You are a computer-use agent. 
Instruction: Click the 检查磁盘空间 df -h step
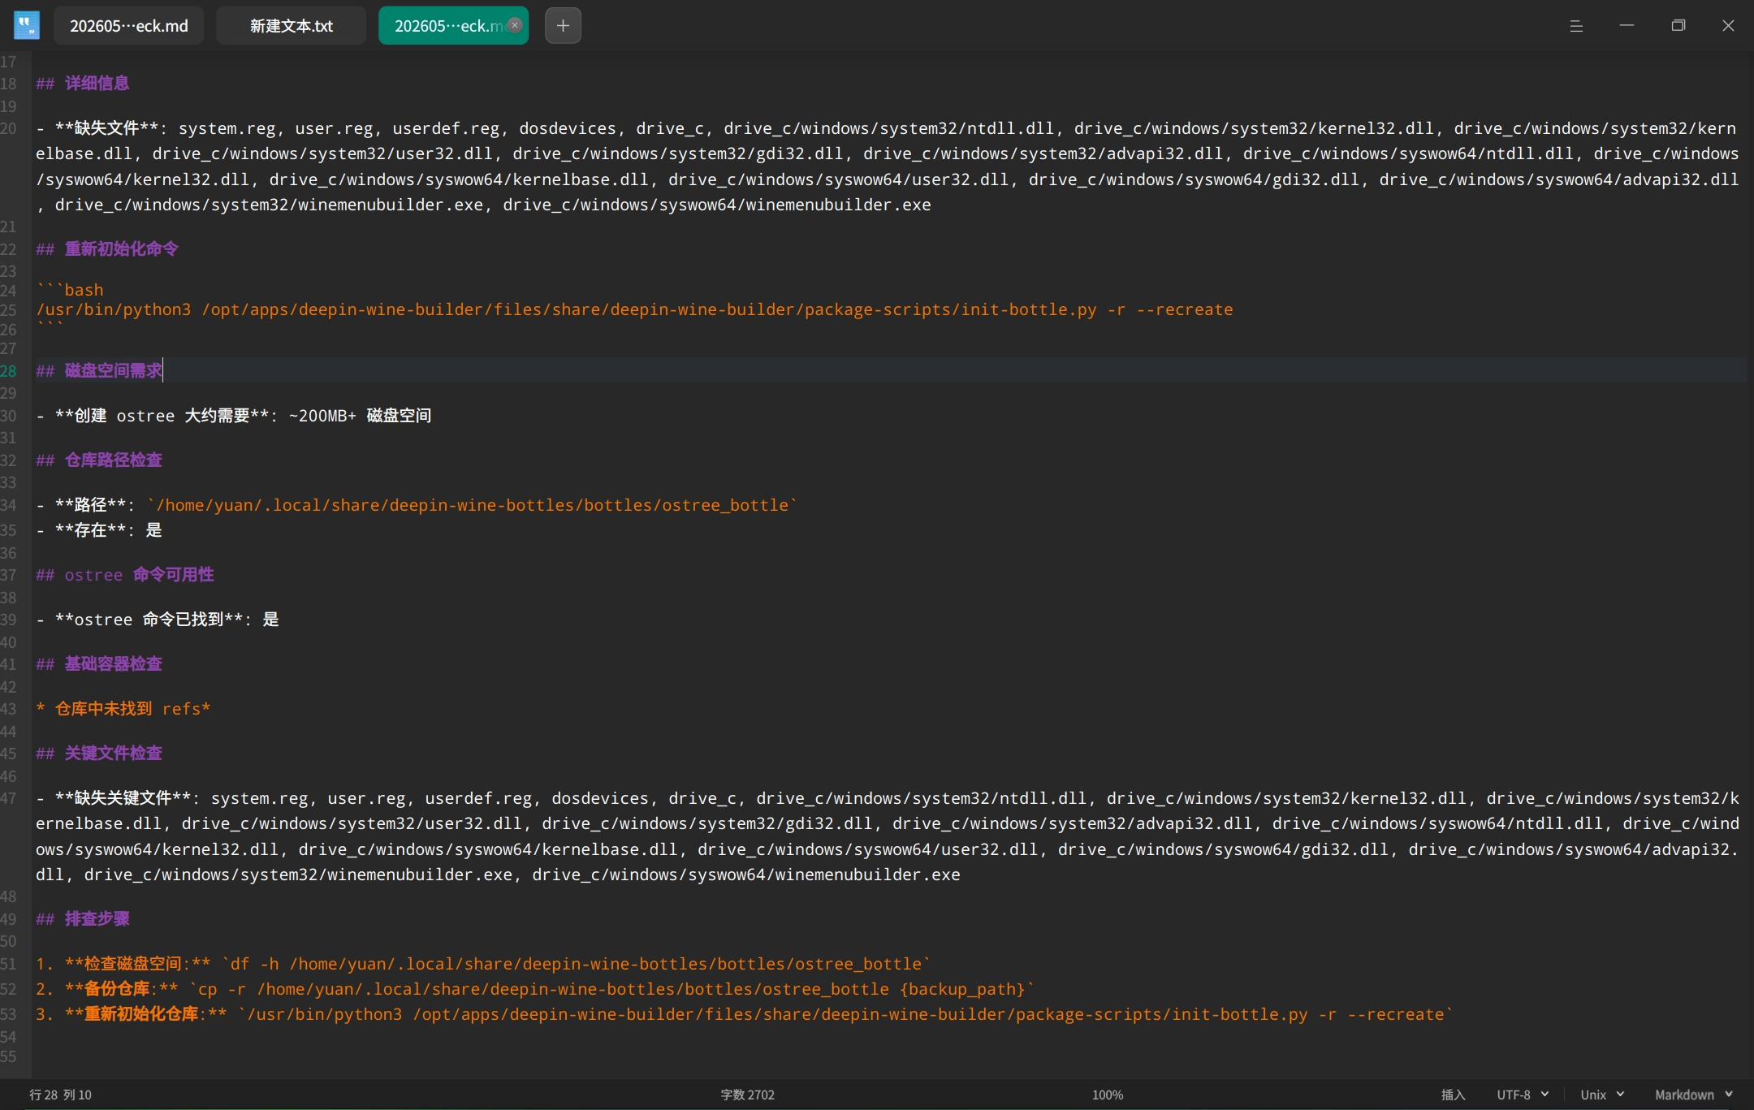tap(483, 964)
